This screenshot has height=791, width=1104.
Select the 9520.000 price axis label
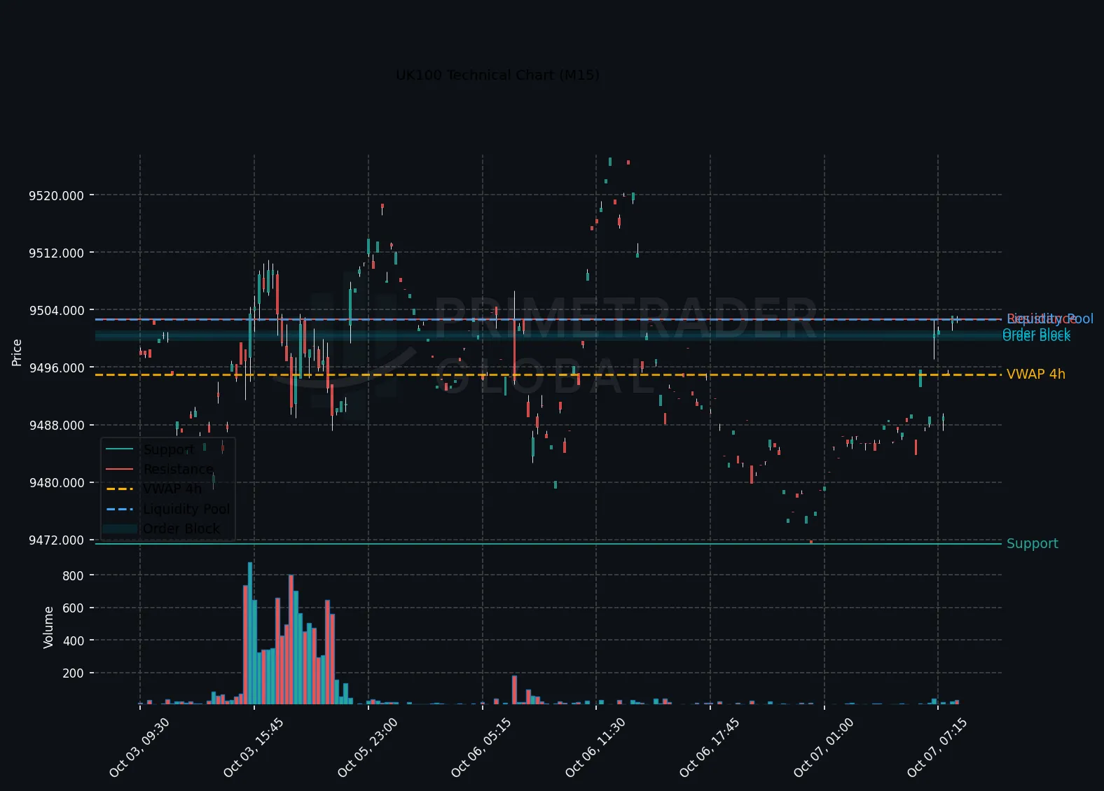pos(56,195)
